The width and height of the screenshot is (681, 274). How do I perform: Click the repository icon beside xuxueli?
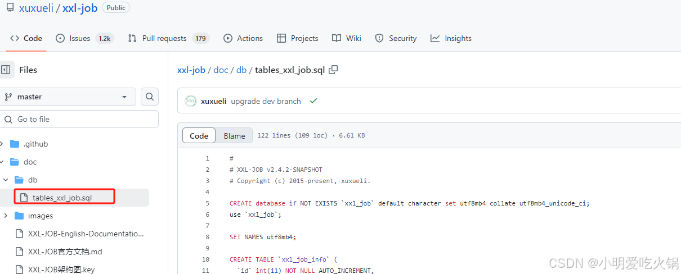point(10,8)
